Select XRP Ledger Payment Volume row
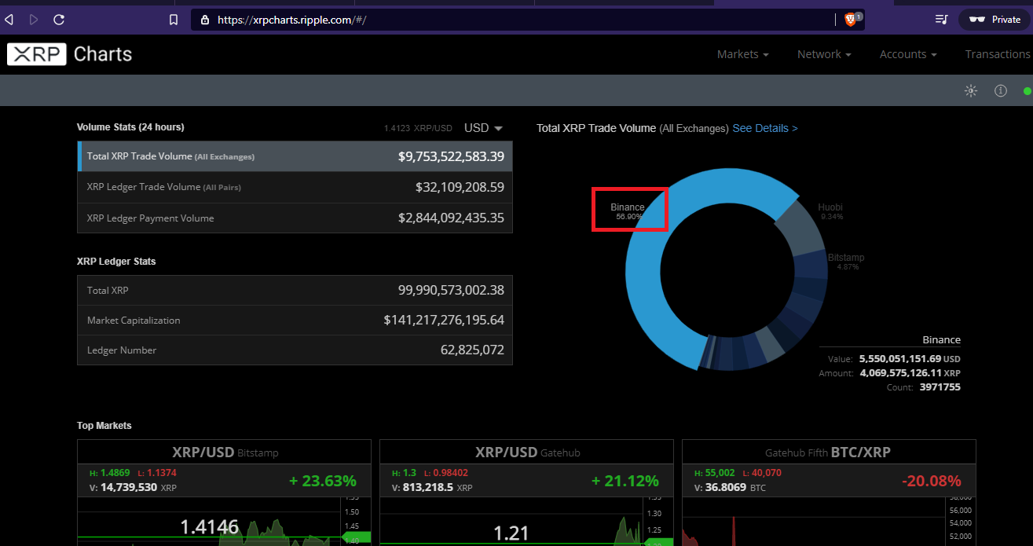The width and height of the screenshot is (1033, 546). 295,218
